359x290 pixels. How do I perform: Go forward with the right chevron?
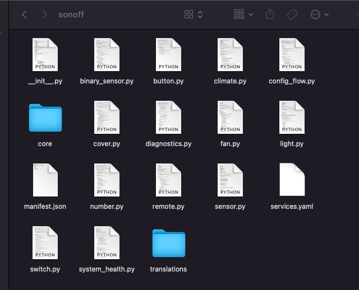[45, 15]
